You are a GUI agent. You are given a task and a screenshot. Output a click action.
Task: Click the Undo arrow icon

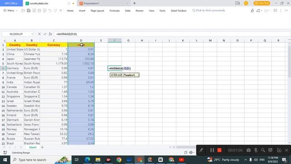pos(50,10)
